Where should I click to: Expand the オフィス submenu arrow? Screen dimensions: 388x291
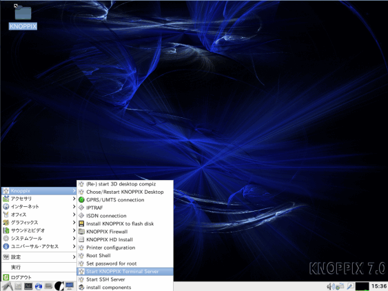point(74,214)
